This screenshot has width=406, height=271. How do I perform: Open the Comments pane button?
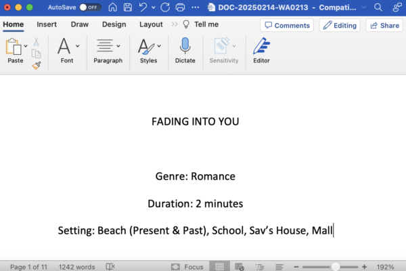coord(287,25)
